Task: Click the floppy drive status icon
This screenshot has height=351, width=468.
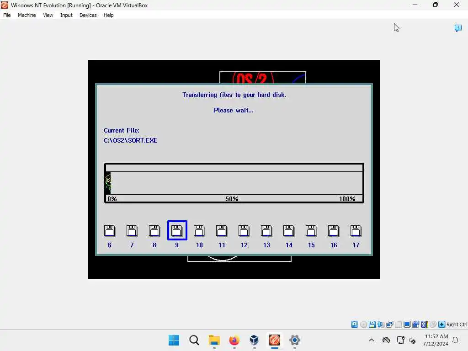Action: pyautogui.click(x=372, y=324)
